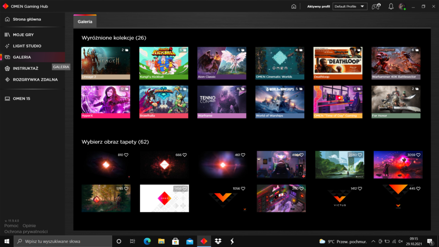This screenshot has width=439, height=247.
Task: Open For Honor collection
Action: coord(396,102)
